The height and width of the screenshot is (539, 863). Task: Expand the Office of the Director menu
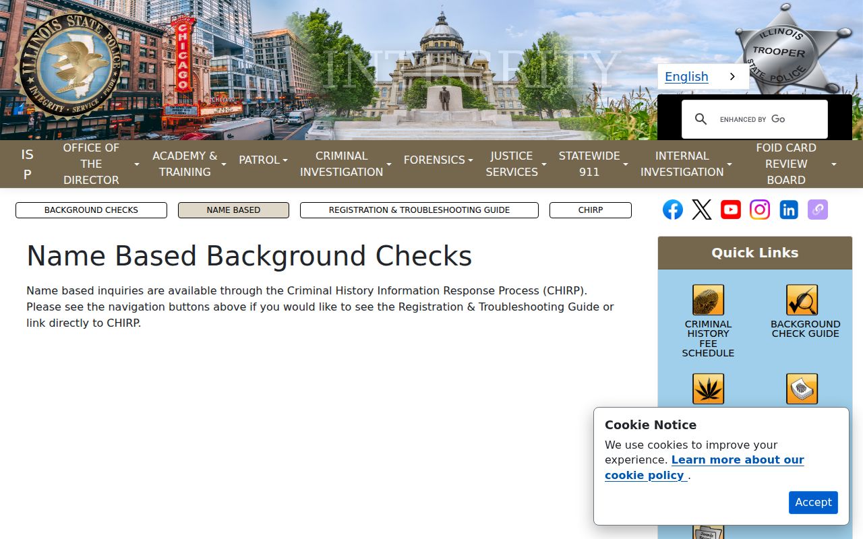(100, 164)
